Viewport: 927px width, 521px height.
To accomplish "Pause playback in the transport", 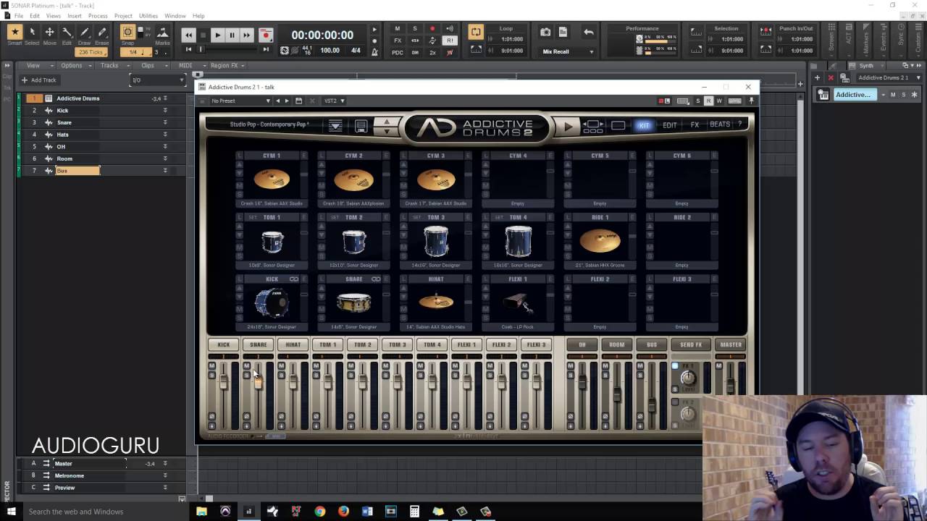I will pyautogui.click(x=232, y=35).
